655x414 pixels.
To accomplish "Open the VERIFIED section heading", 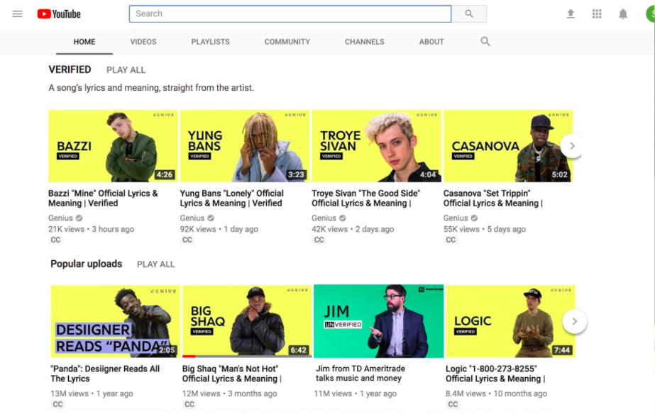I will (x=70, y=69).
